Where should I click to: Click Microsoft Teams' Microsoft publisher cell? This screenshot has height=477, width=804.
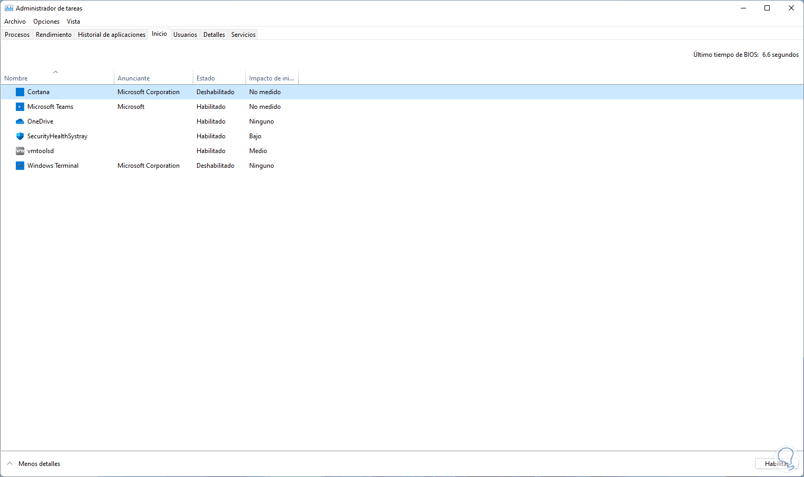pyautogui.click(x=131, y=107)
